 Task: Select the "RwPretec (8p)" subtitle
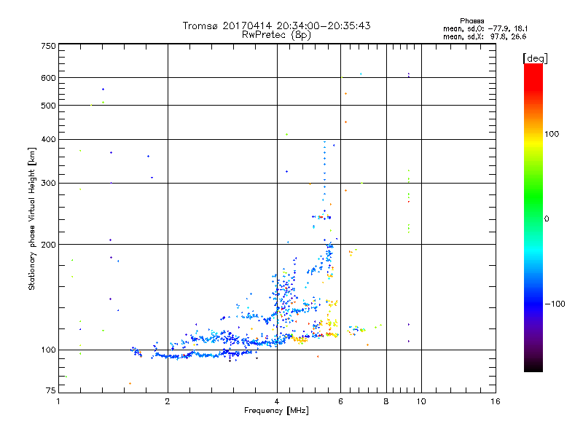point(276,35)
